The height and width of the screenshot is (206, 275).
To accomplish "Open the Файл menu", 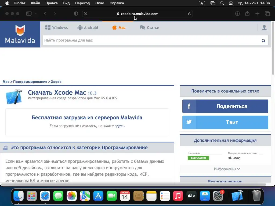I will click(35, 3).
